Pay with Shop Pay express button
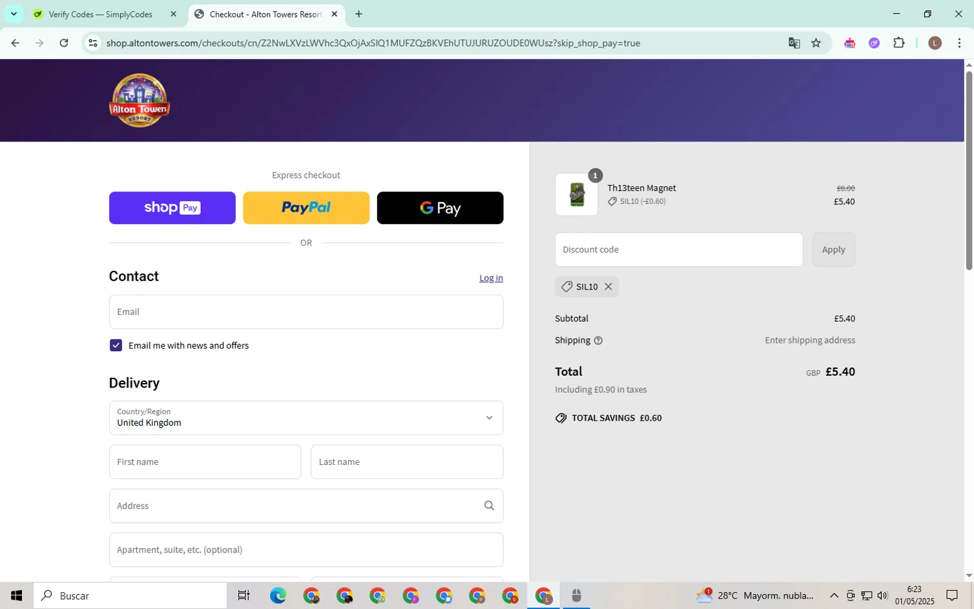This screenshot has height=609, width=974. pos(172,208)
